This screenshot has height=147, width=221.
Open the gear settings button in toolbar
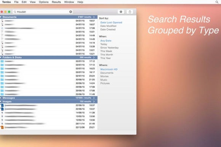coord(121,12)
